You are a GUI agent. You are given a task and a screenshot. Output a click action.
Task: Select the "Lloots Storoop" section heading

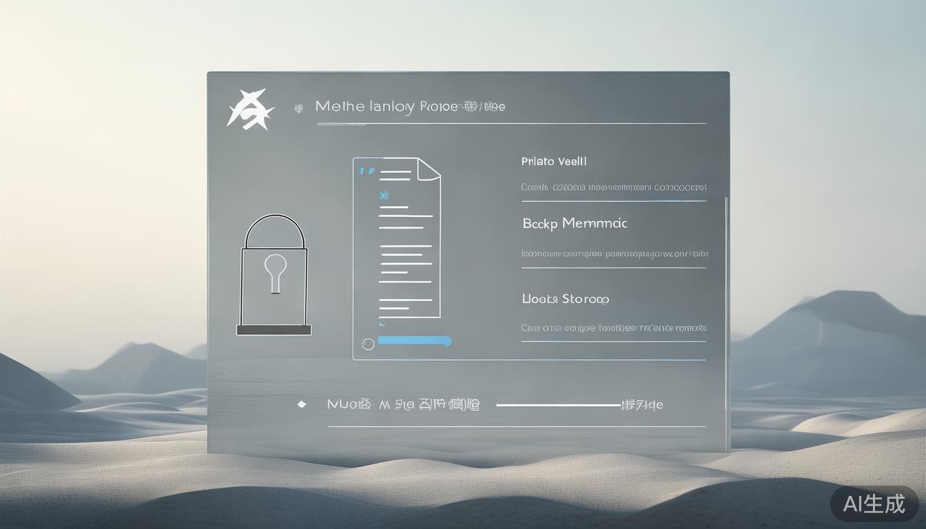click(x=565, y=299)
